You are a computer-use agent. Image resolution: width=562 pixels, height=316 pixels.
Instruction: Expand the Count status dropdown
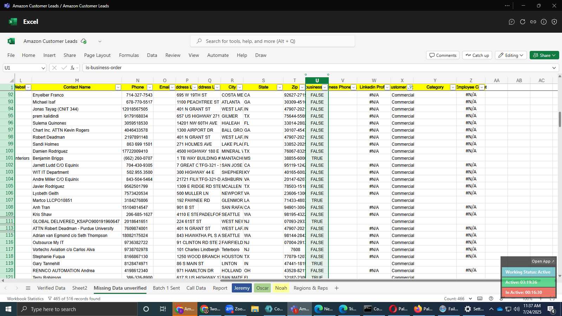471,299
